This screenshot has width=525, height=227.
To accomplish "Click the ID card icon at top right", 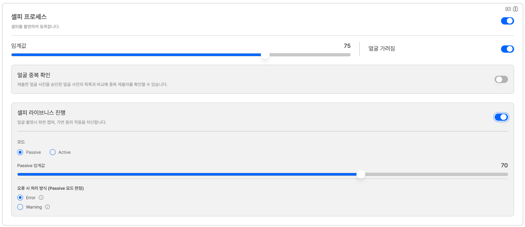I will click(508, 9).
